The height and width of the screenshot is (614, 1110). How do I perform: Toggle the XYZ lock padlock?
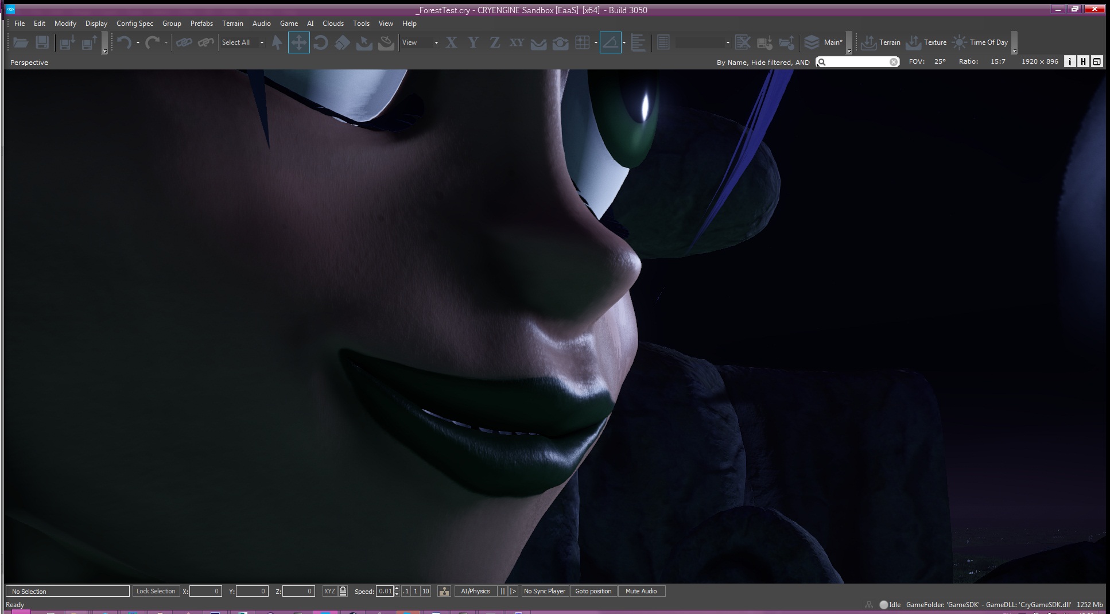coord(343,591)
